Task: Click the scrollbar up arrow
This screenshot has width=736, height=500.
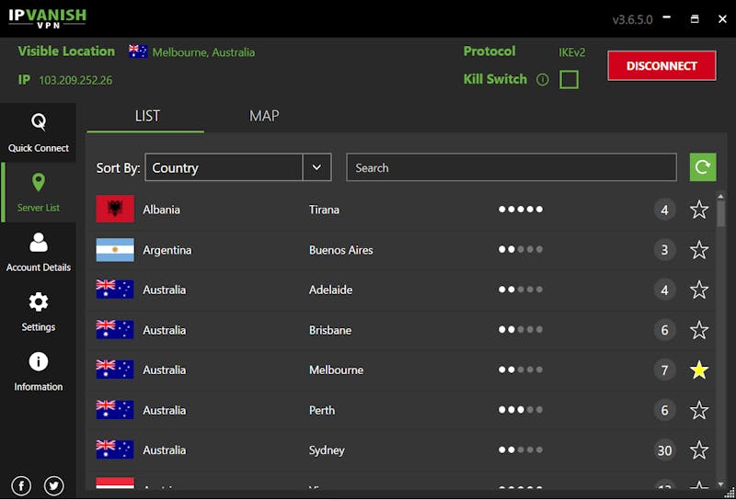Action: [720, 196]
